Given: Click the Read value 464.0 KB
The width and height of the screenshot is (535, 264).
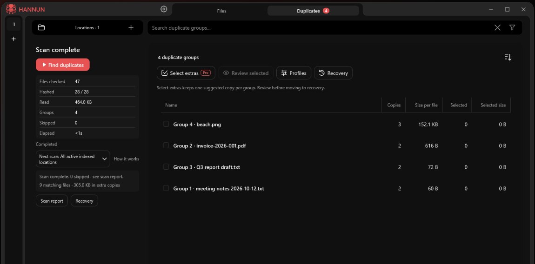Looking at the screenshot, I should point(83,102).
